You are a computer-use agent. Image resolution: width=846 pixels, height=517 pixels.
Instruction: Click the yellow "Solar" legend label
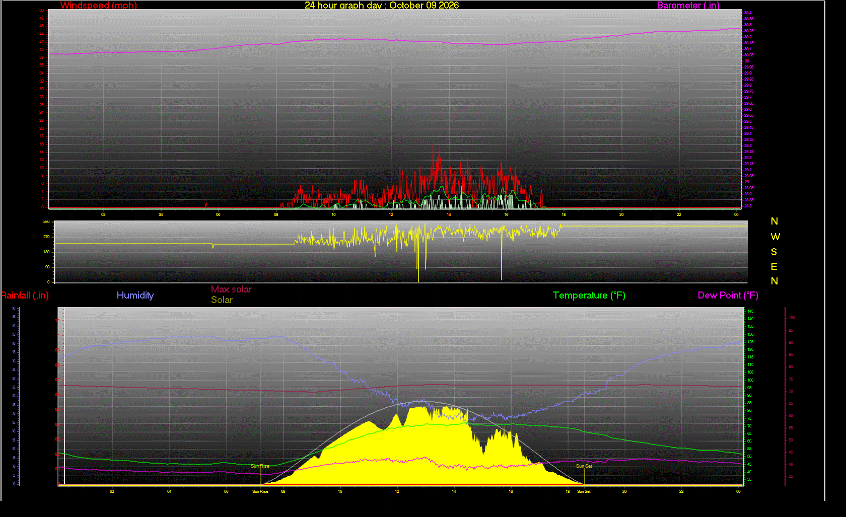coord(222,300)
